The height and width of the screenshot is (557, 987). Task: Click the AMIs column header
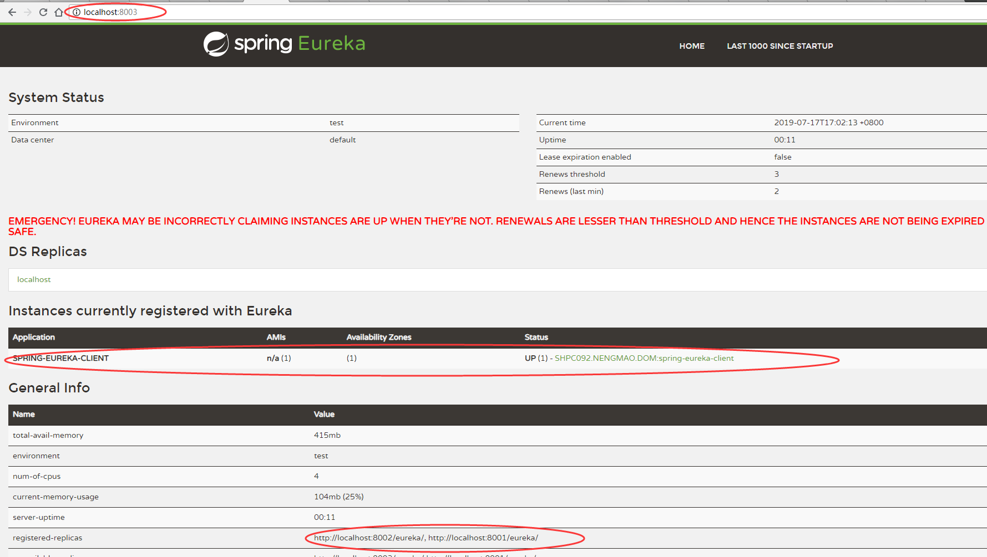pyautogui.click(x=276, y=338)
